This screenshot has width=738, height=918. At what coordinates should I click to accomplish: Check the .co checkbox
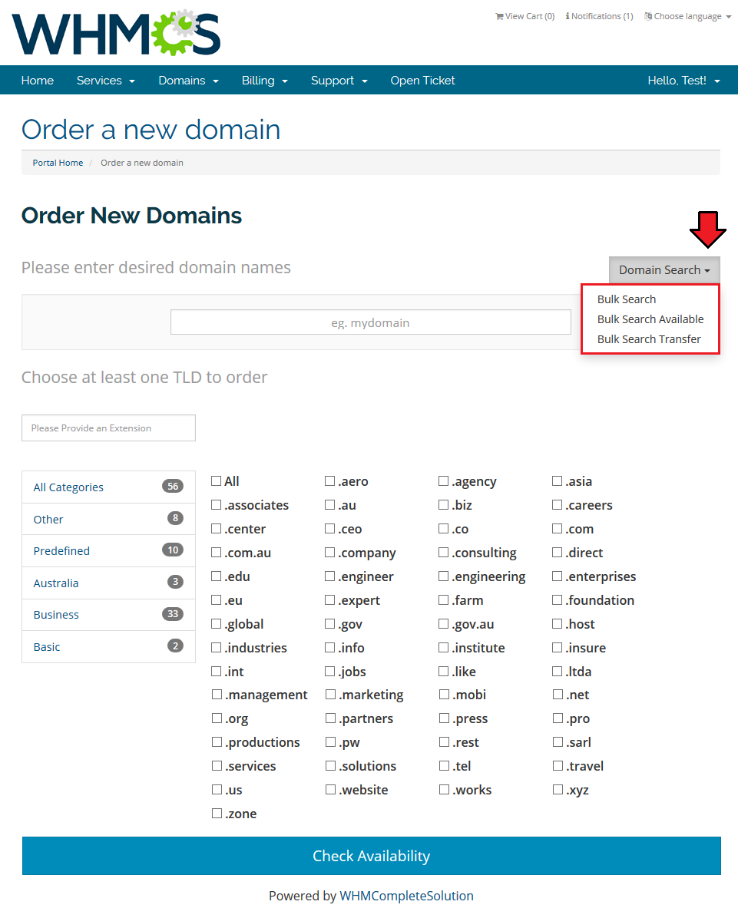[443, 528]
